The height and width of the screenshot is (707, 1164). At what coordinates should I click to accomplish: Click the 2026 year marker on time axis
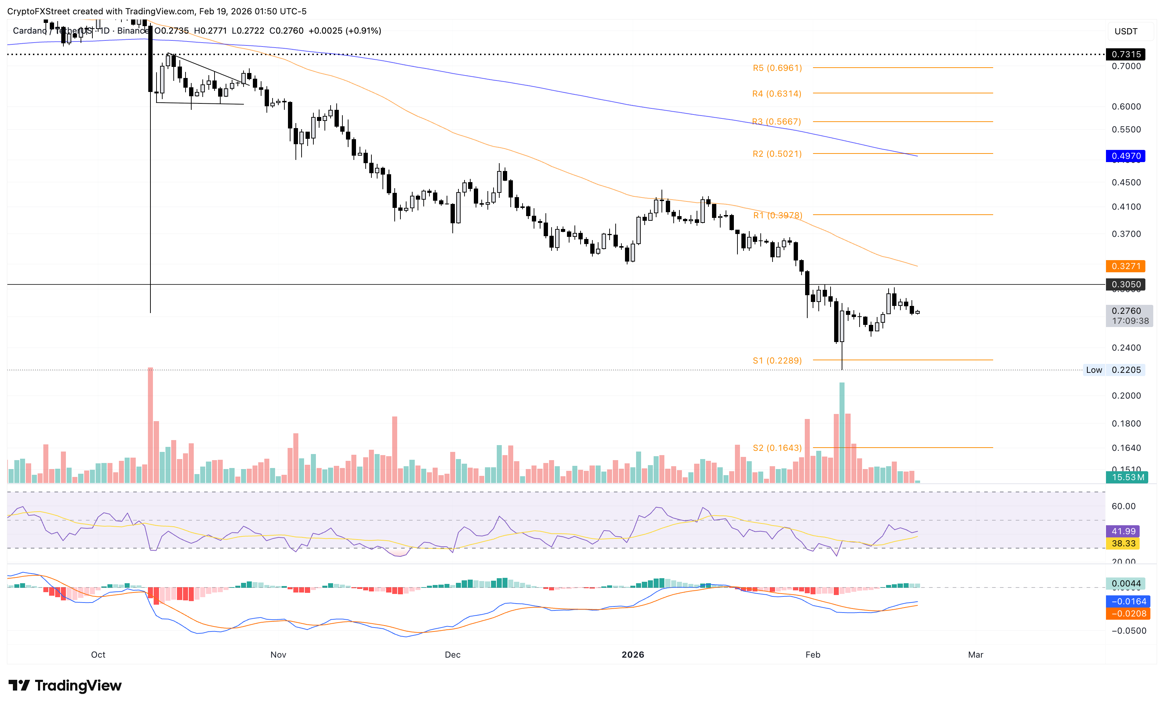(632, 655)
